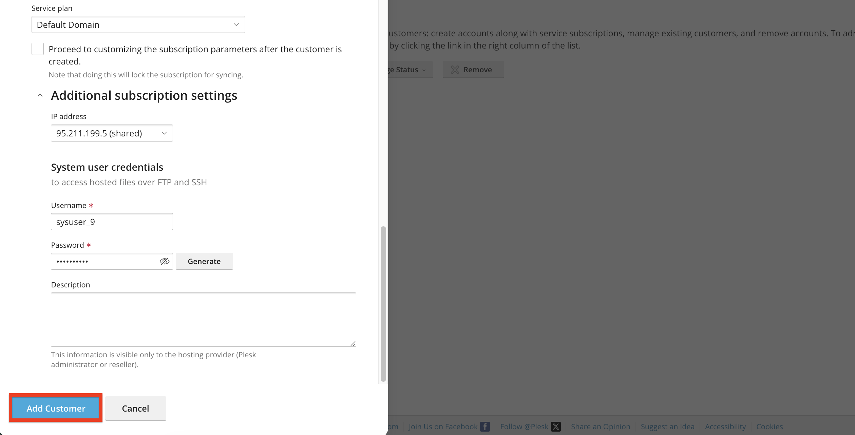Open the Service plan dropdown
Viewport: 855px width, 435px height.
click(x=138, y=24)
